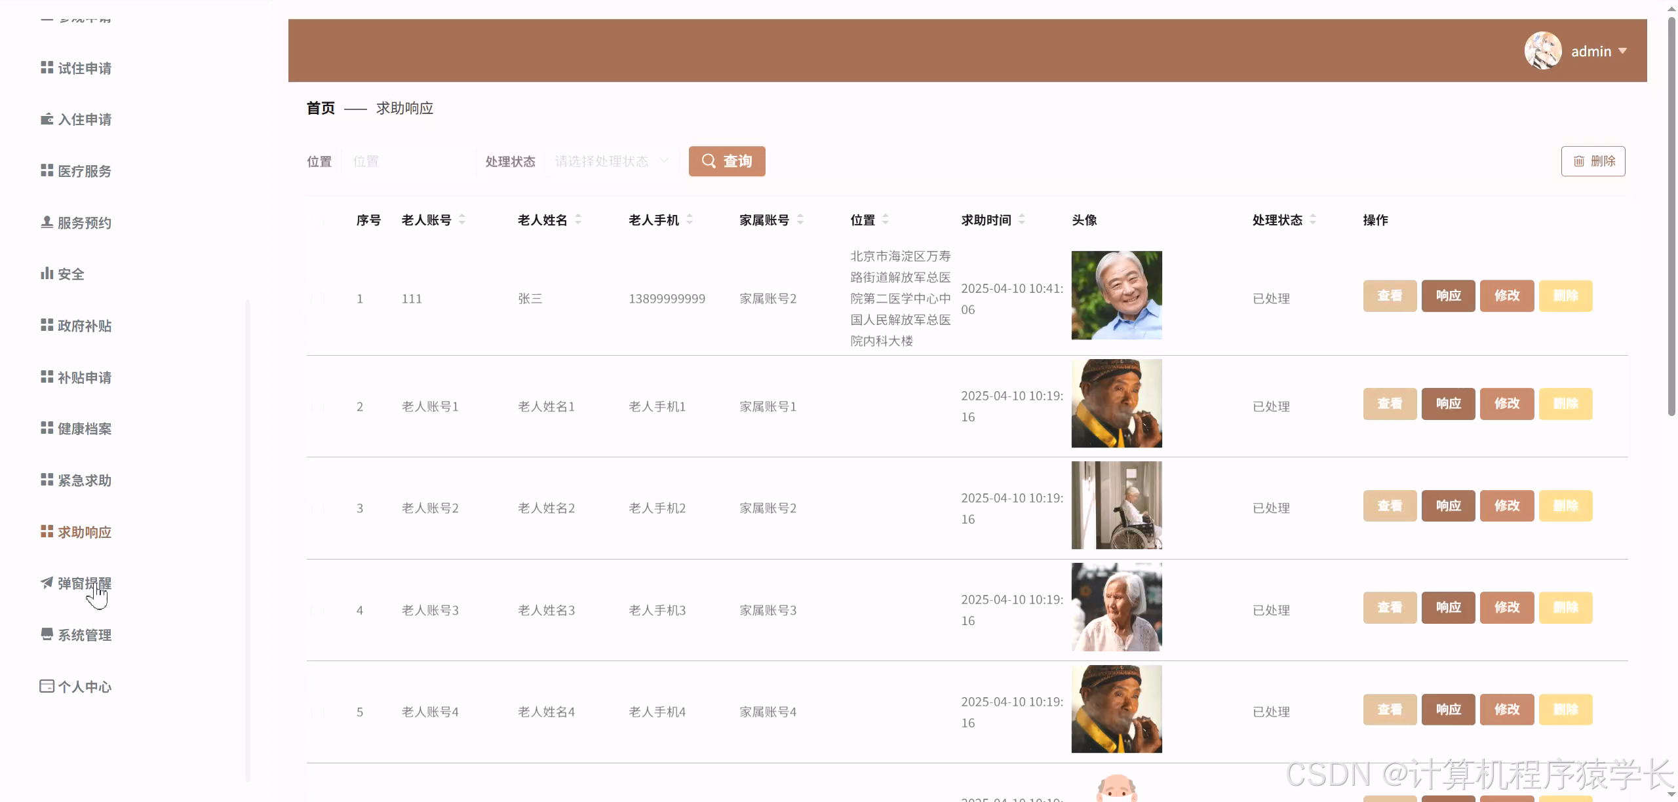The height and width of the screenshot is (802, 1678).
Task: Click the page vertical scrollbar thumb
Action: pos(1671,216)
